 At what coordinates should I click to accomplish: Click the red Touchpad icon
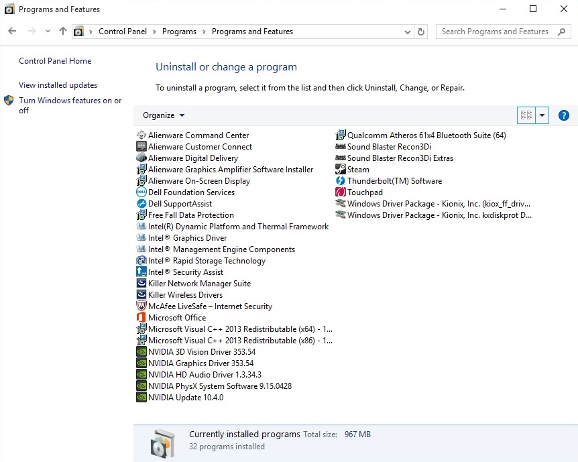click(x=340, y=192)
